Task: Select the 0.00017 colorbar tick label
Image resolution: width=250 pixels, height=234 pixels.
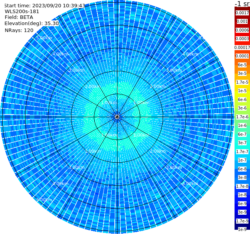Action: pos(242,47)
